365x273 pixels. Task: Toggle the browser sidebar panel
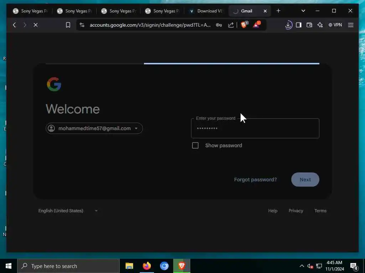click(299, 25)
